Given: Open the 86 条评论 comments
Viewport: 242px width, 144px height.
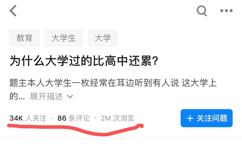Looking at the screenshot, I should point(74,118).
